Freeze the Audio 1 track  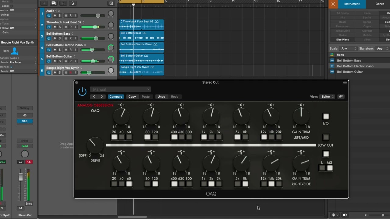[x=66, y=16]
